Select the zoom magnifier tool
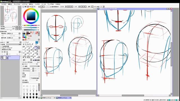180x101 pixels. [26, 44]
